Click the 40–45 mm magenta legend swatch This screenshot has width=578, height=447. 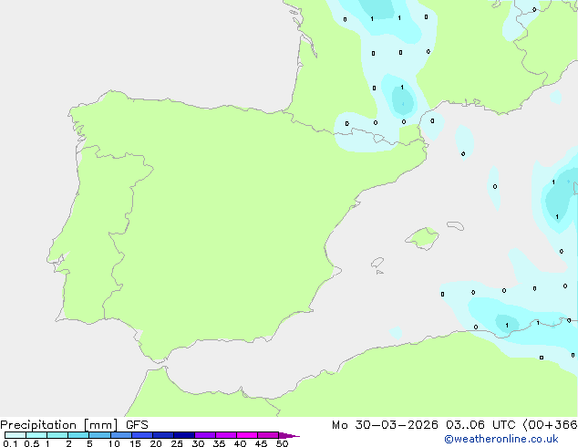tap(247, 435)
